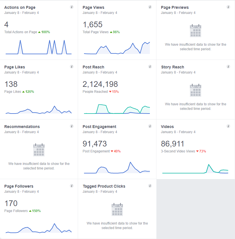Open the Page Followers info icon
Image resolution: width=235 pixels, height=239 pixels.
pos(72,186)
